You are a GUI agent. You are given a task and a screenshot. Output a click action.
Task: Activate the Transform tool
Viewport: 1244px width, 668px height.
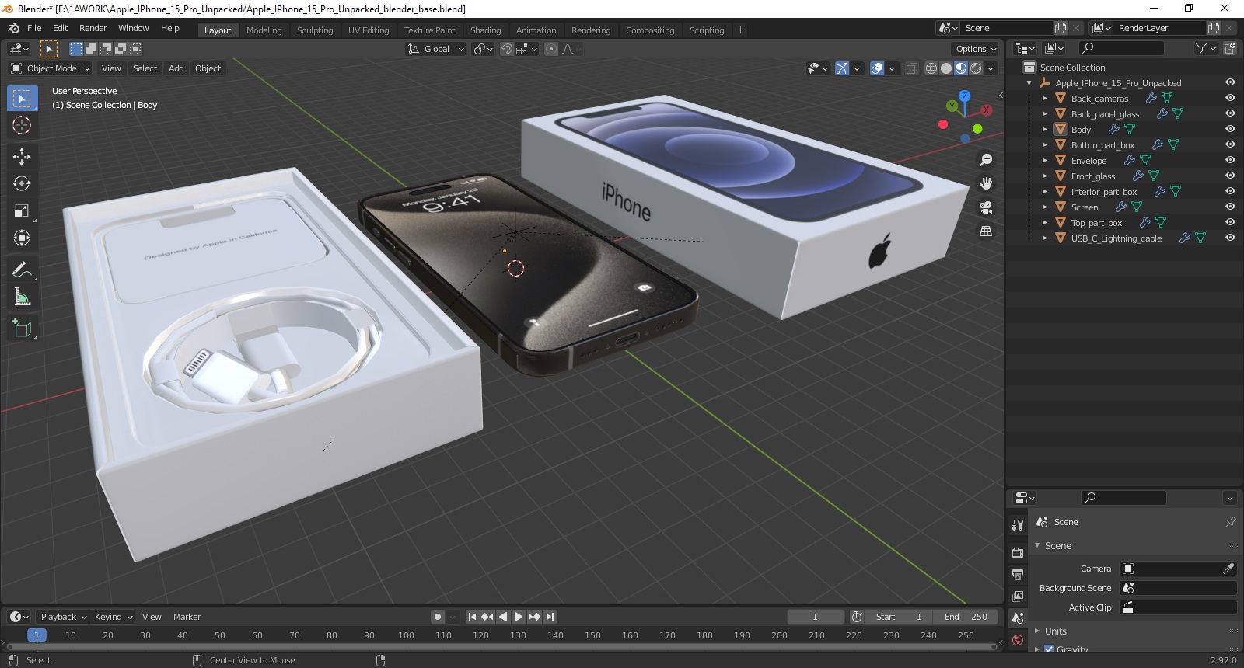click(x=22, y=238)
